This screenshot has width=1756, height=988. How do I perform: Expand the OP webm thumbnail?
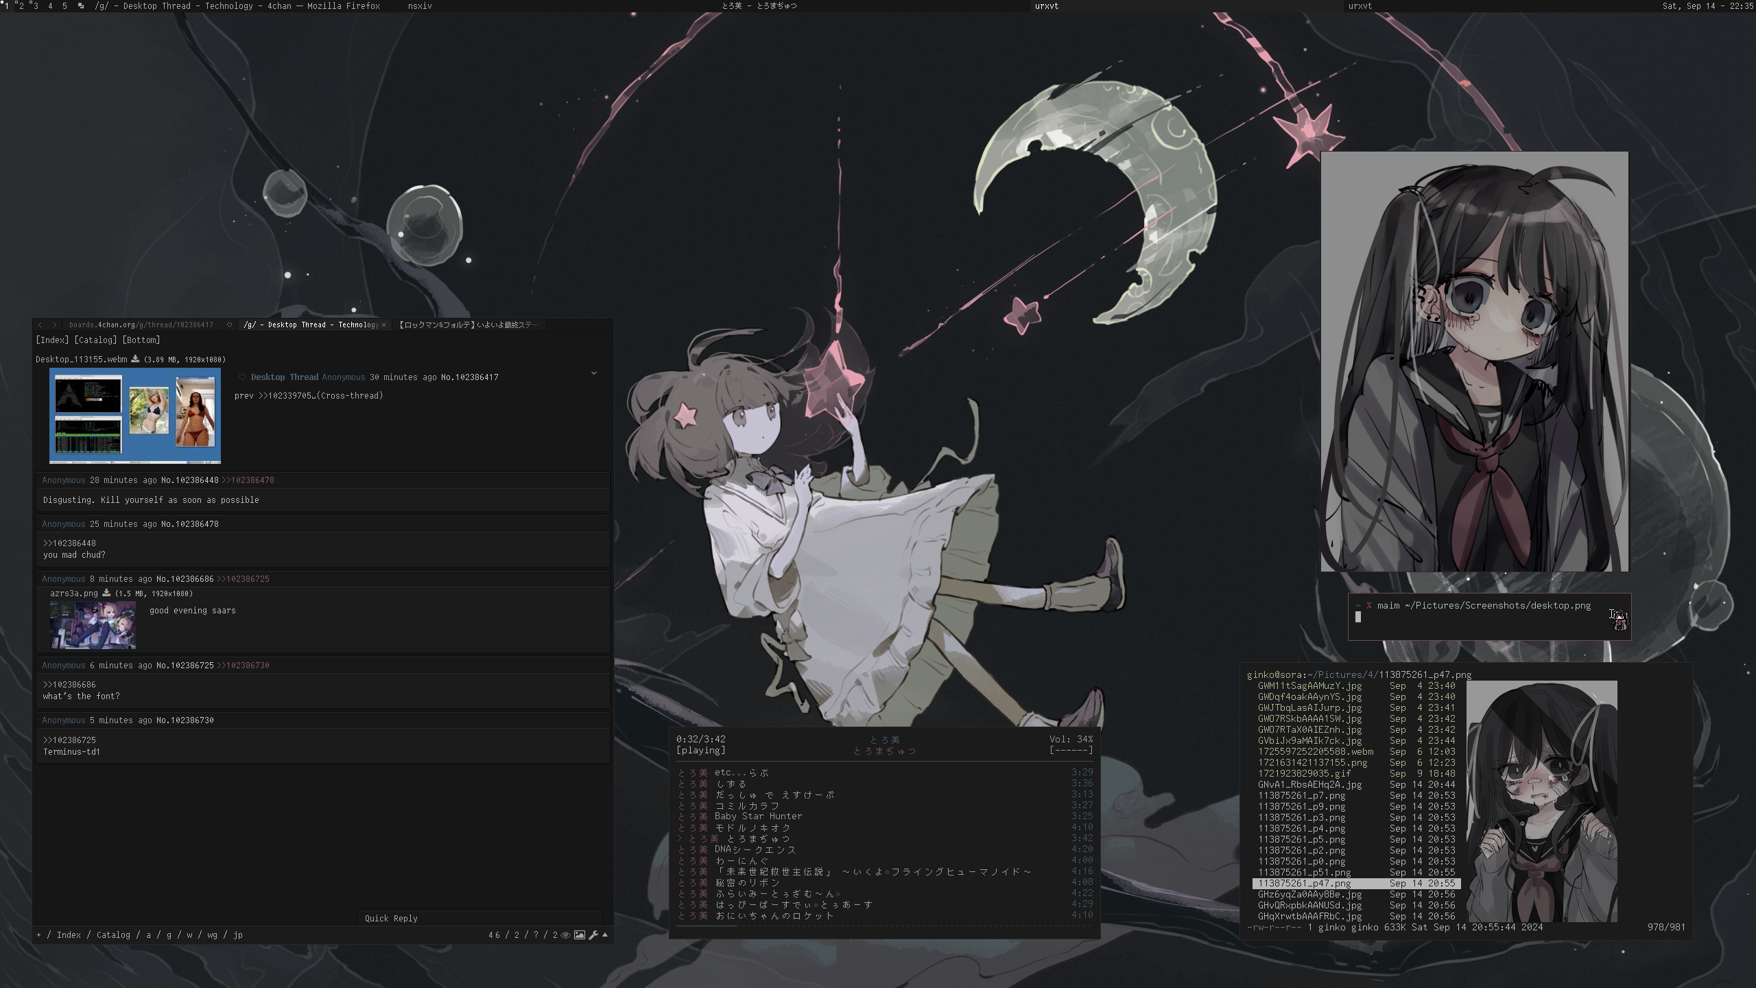pos(135,416)
